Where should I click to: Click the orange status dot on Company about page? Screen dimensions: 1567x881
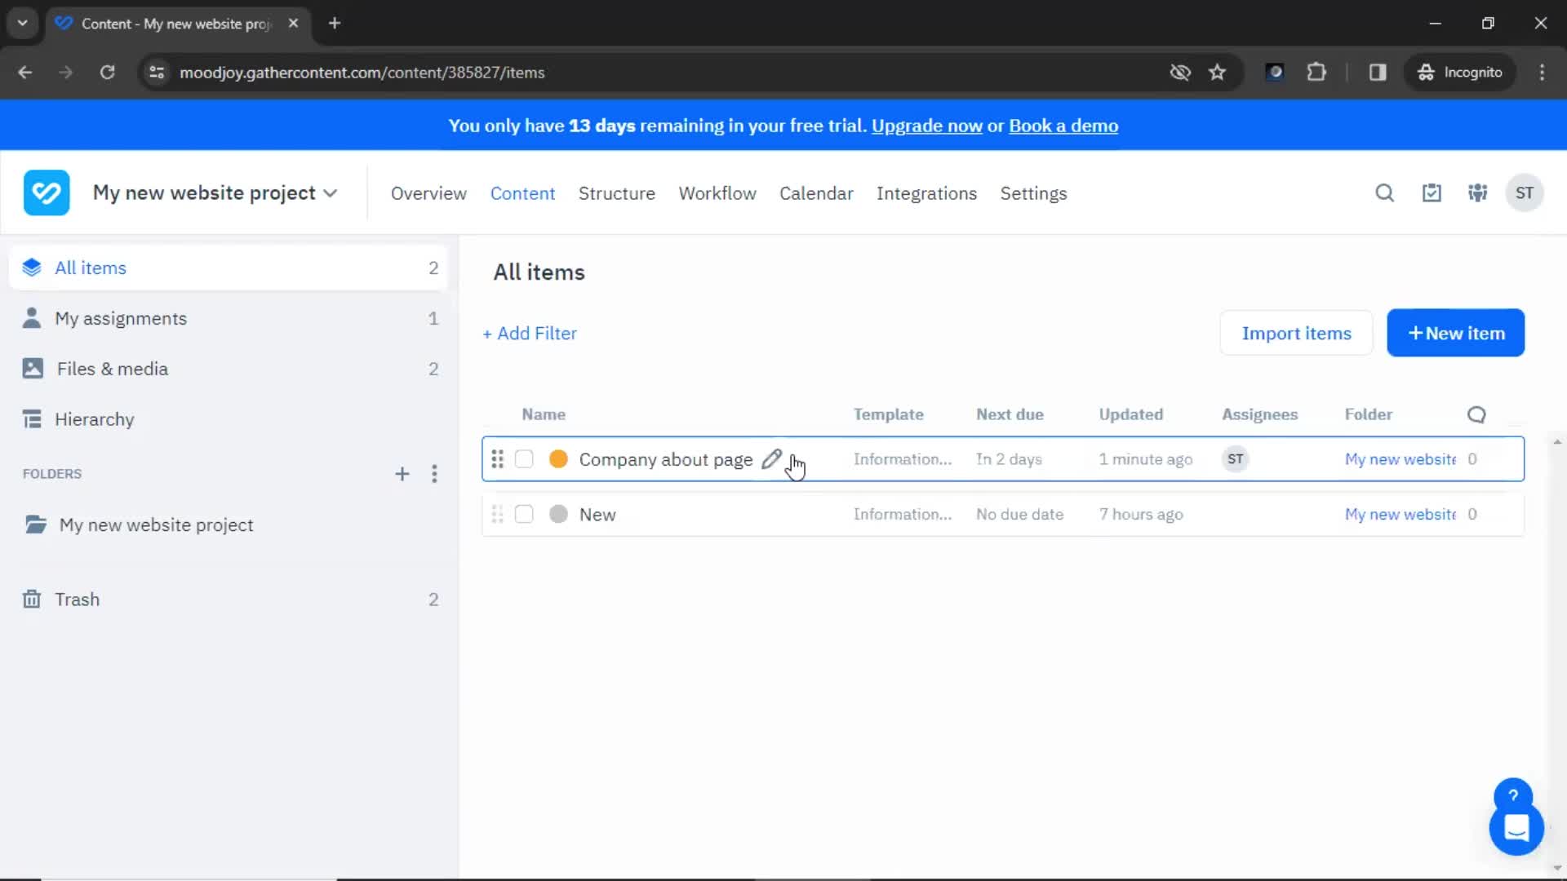click(557, 459)
